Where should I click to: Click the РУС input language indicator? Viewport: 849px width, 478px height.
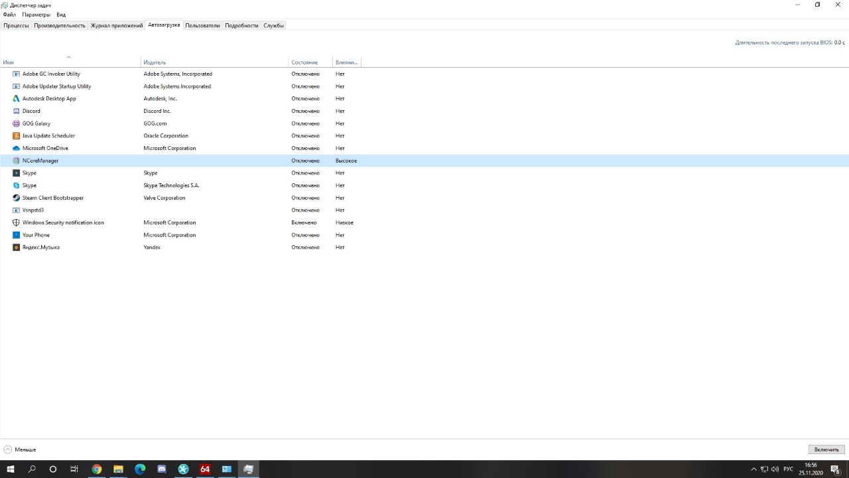pyautogui.click(x=788, y=469)
